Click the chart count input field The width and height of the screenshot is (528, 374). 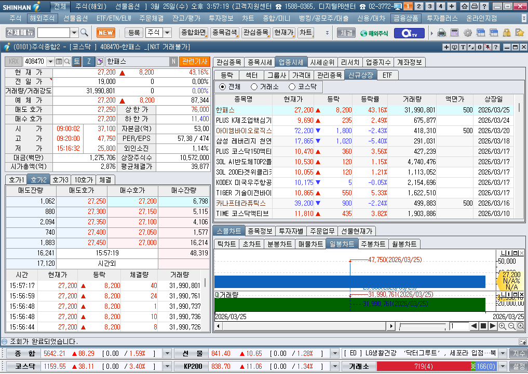pos(459,326)
